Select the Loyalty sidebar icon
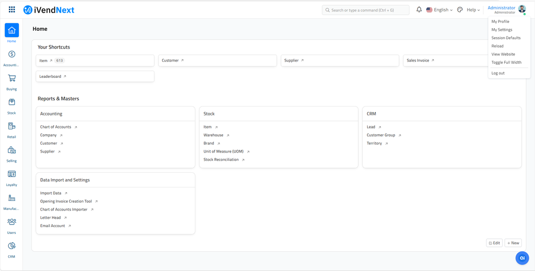The image size is (535, 271). pyautogui.click(x=11, y=174)
